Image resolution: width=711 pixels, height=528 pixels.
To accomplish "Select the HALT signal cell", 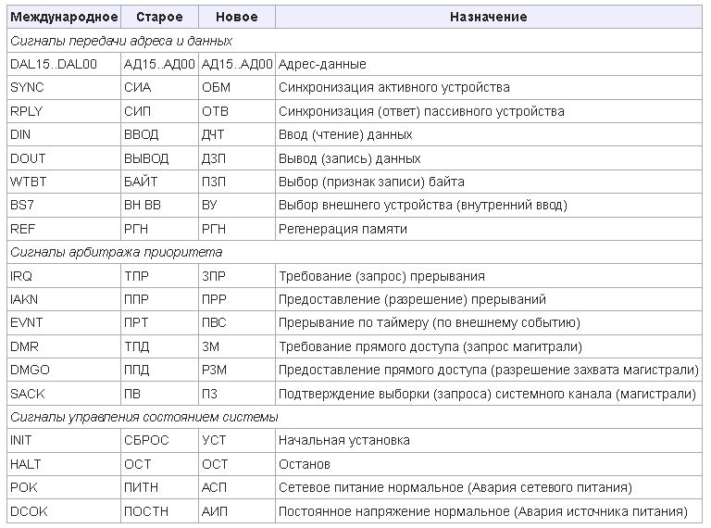I will click(26, 464).
